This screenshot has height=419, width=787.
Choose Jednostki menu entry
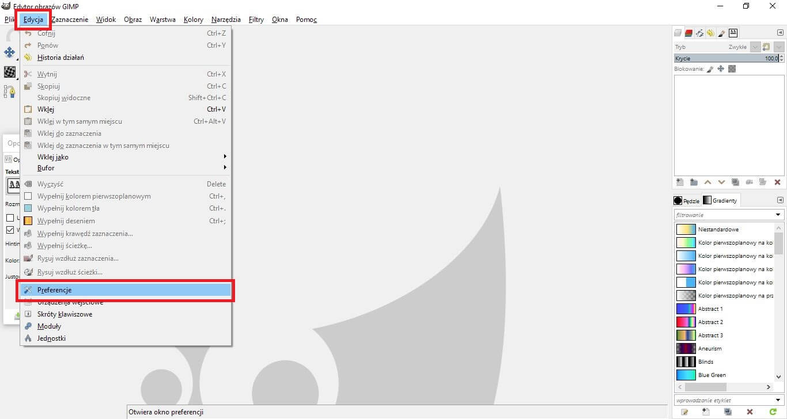coord(126,338)
